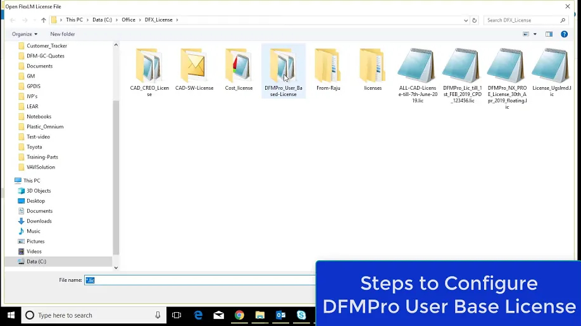Click the change view icon

526,34
